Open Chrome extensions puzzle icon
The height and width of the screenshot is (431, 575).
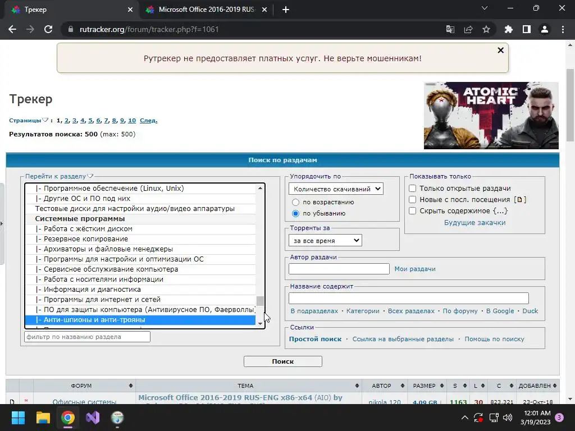(x=509, y=29)
